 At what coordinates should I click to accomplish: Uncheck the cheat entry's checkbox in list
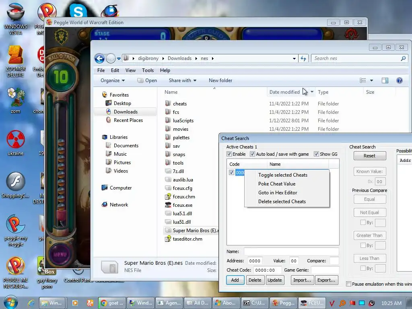[231, 172]
